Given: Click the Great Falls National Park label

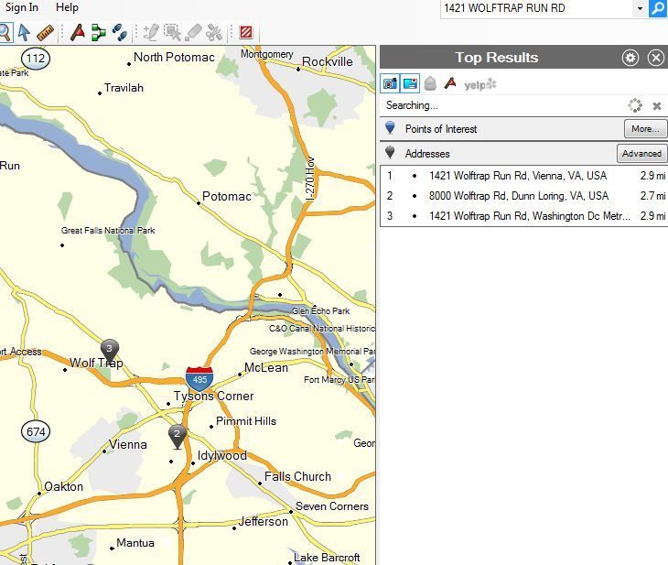Looking at the screenshot, I should [108, 230].
